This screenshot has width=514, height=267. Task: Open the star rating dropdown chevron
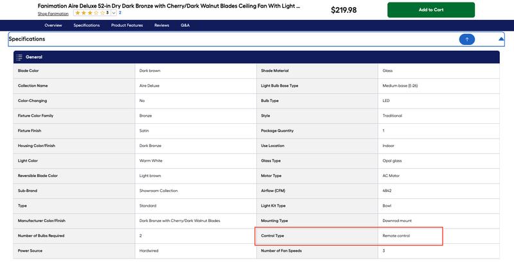click(x=114, y=13)
